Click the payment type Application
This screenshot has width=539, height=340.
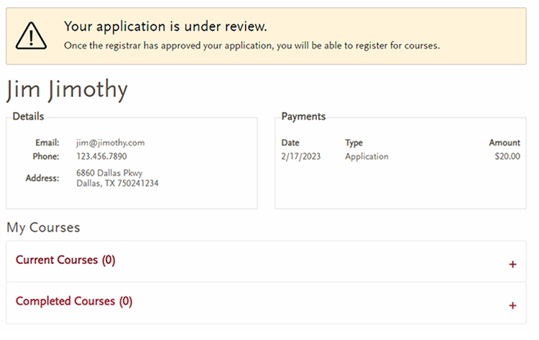(x=367, y=156)
